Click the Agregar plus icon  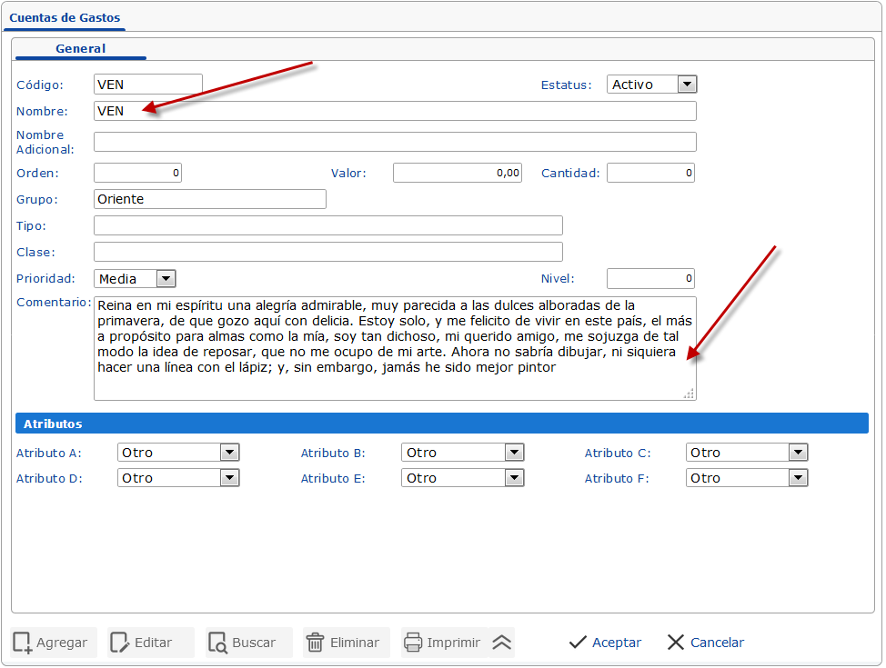coord(22,643)
